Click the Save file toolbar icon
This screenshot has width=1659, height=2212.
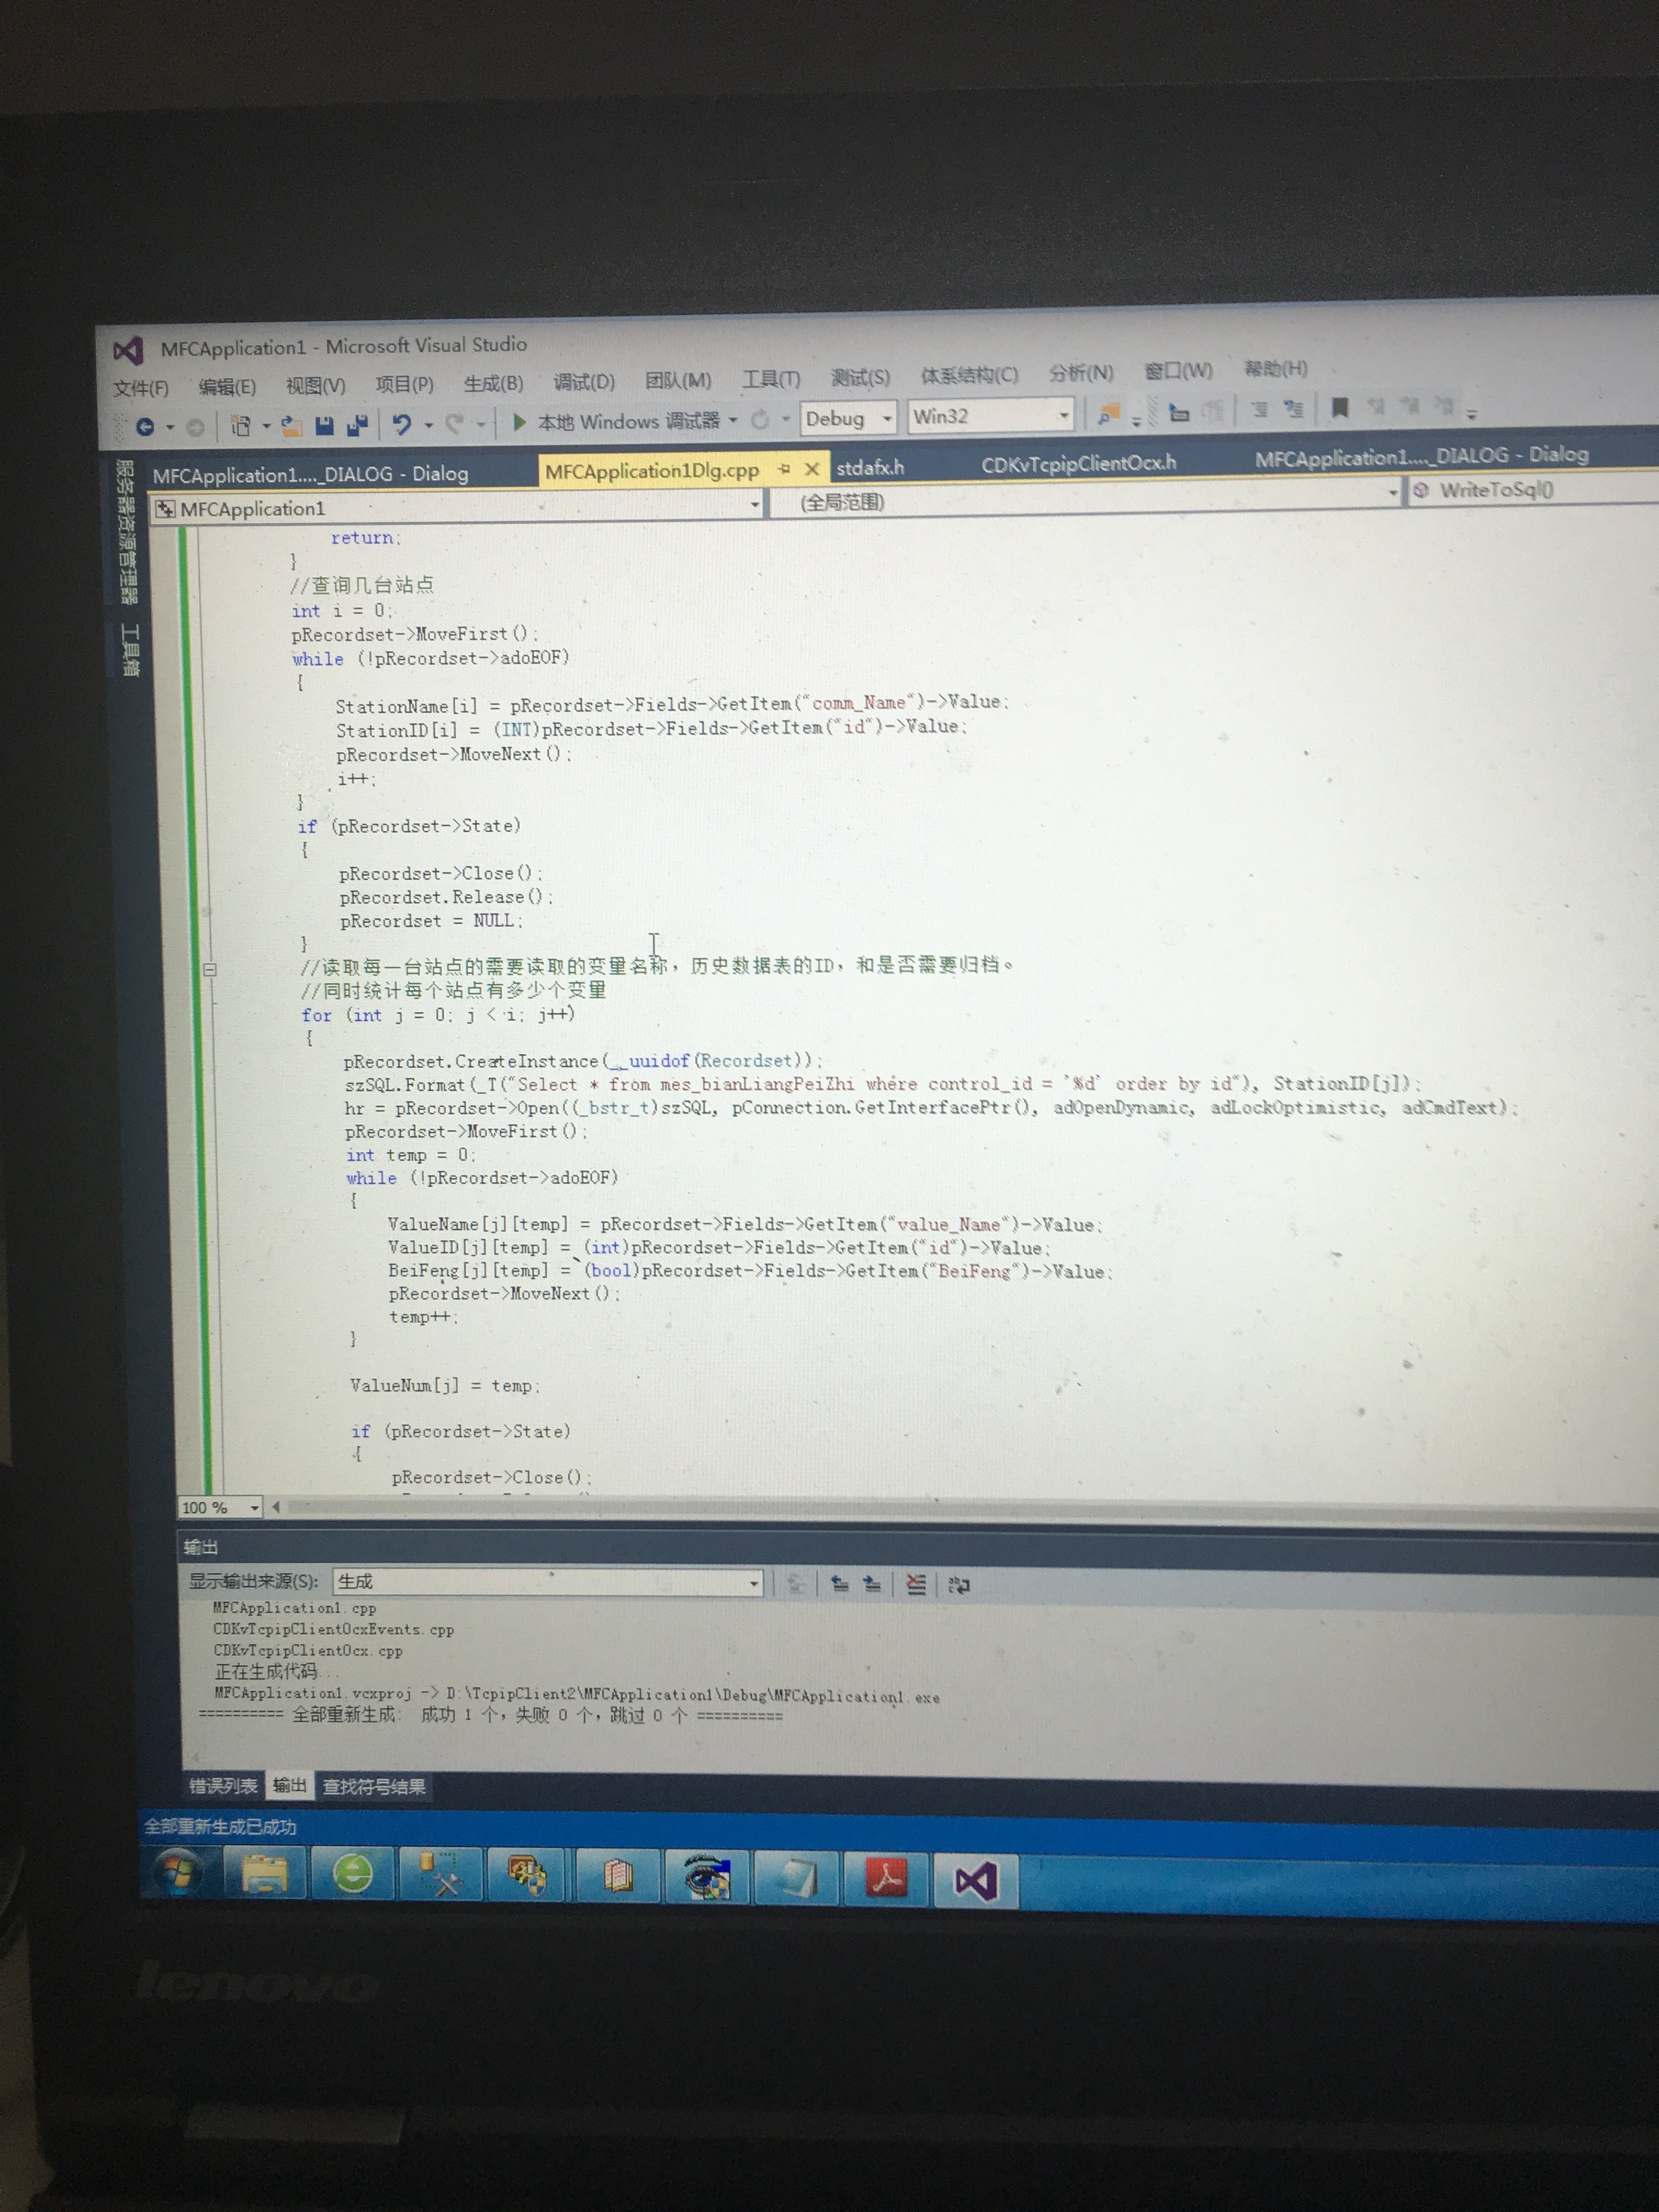coord(324,426)
